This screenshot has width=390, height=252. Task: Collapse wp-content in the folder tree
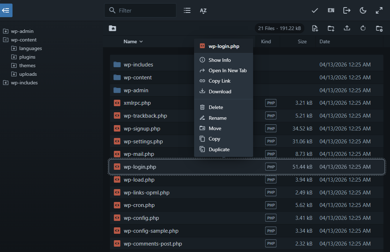click(x=6, y=40)
